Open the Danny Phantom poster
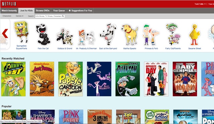The width and height of the screenshot is (214, 124). tap(128, 79)
